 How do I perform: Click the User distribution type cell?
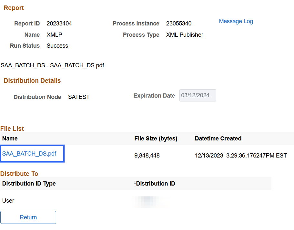[8, 201]
